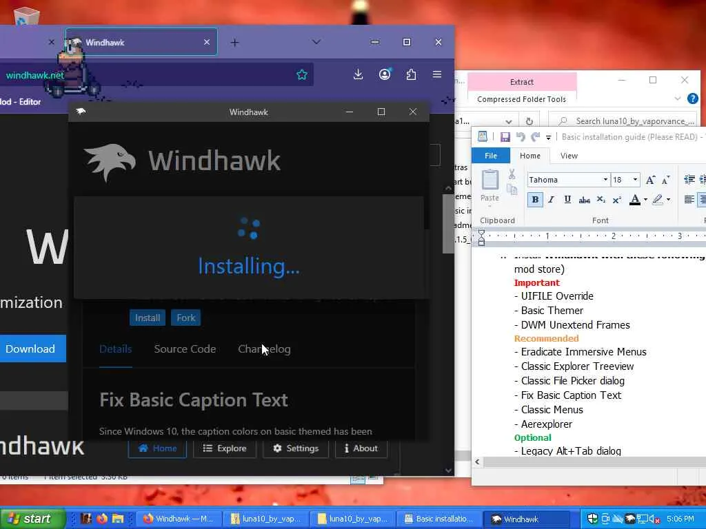Click the Windhawk eagle logo
This screenshot has width=706, height=529.
point(110,162)
